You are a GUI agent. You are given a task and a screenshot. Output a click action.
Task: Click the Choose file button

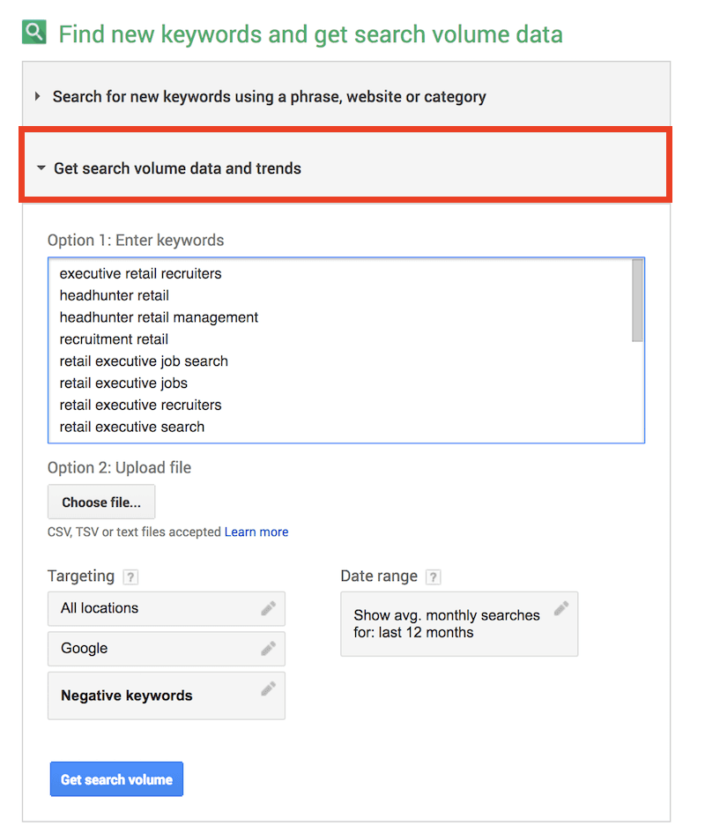(100, 502)
